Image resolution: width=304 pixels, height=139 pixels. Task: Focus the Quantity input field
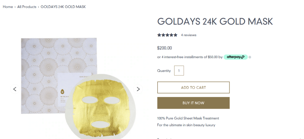(x=179, y=71)
